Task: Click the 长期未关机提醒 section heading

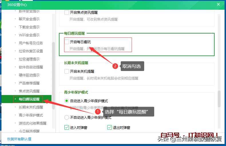Action: click(x=76, y=63)
